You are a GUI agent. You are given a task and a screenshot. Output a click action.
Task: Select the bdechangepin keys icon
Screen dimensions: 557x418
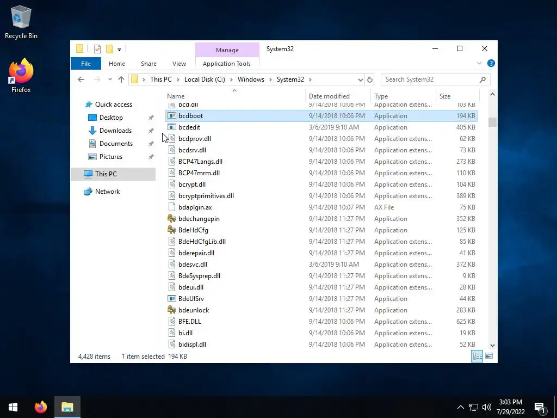coord(172,219)
